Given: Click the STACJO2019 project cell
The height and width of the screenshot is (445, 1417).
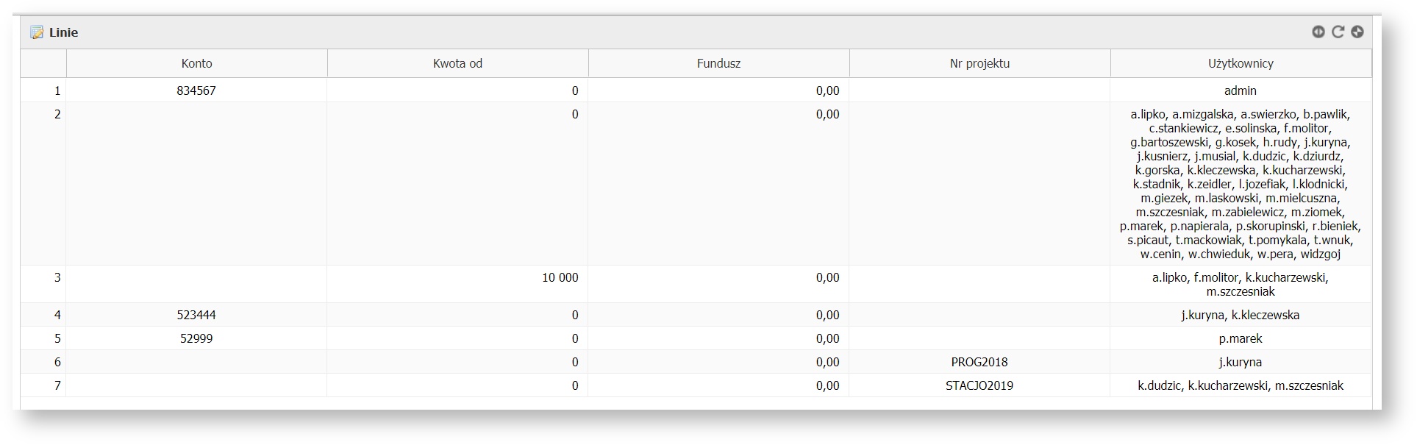Looking at the screenshot, I should [x=979, y=385].
